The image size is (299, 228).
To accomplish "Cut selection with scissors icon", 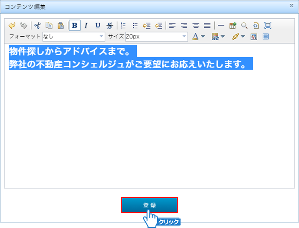I will pos(38,25).
